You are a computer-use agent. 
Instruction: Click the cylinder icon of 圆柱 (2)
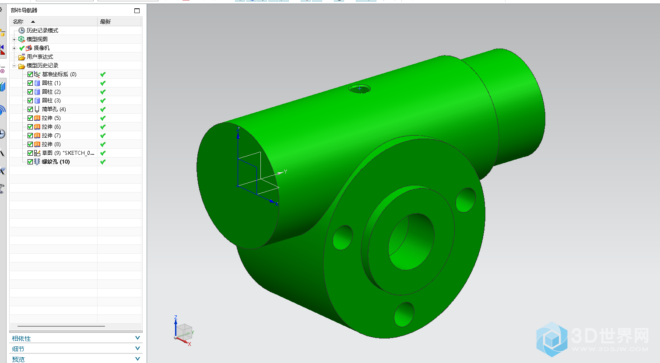tap(37, 92)
